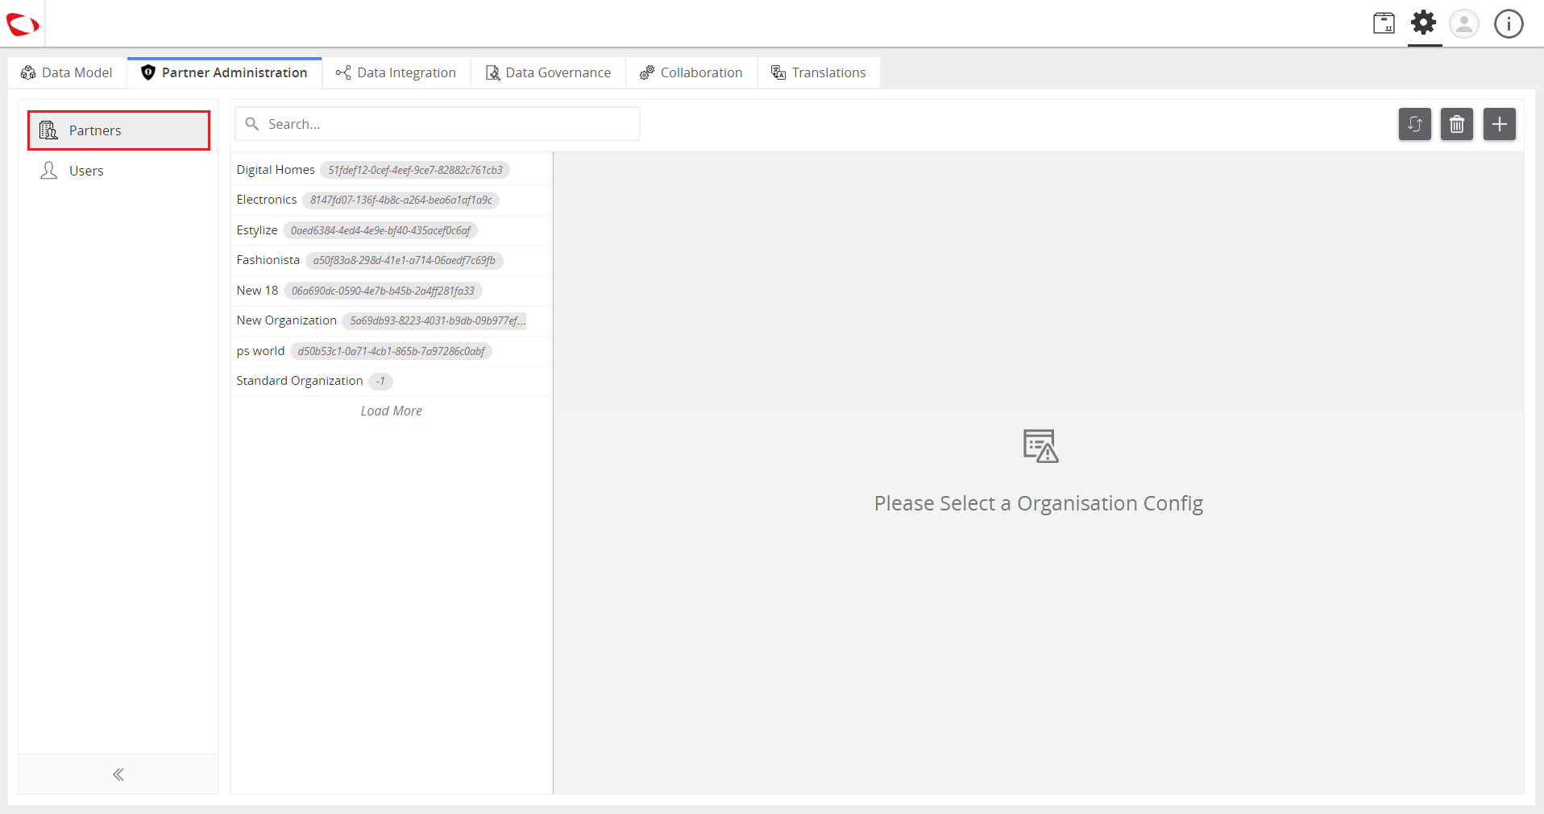Go to the Collaboration tab
The image size is (1544, 814).
tap(691, 72)
